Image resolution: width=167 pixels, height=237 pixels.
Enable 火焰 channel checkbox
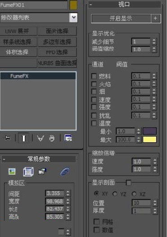pos(94,84)
